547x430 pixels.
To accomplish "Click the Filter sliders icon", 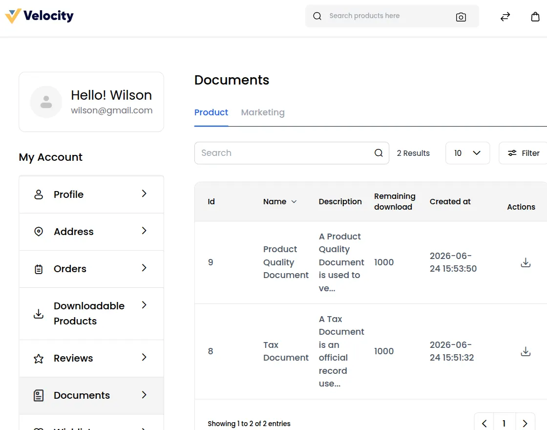I will 512,153.
